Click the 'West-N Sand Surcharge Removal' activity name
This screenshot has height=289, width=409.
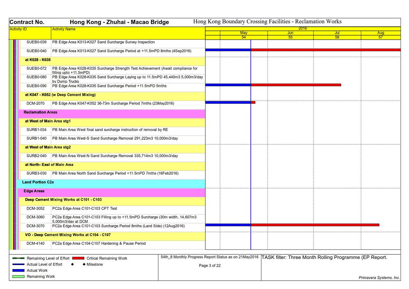point(115,156)
